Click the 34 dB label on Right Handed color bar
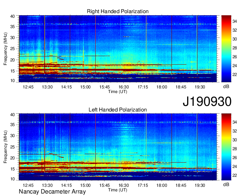 coord(235,21)
